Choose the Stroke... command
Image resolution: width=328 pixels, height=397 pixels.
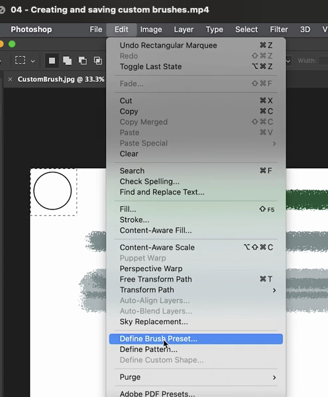(196, 220)
